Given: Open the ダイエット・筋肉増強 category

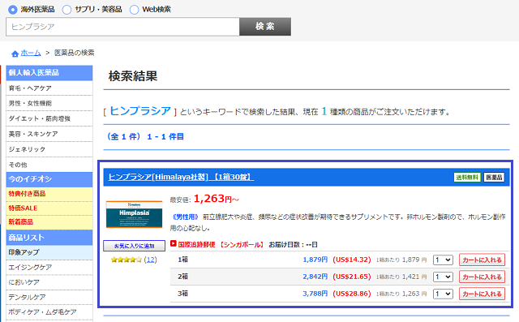Looking at the screenshot, I should 49,118.
